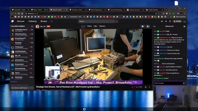Open TimBeaudet channel in sidebar
Image resolution: width=198 pixels, height=111 pixels.
[x=22, y=47]
